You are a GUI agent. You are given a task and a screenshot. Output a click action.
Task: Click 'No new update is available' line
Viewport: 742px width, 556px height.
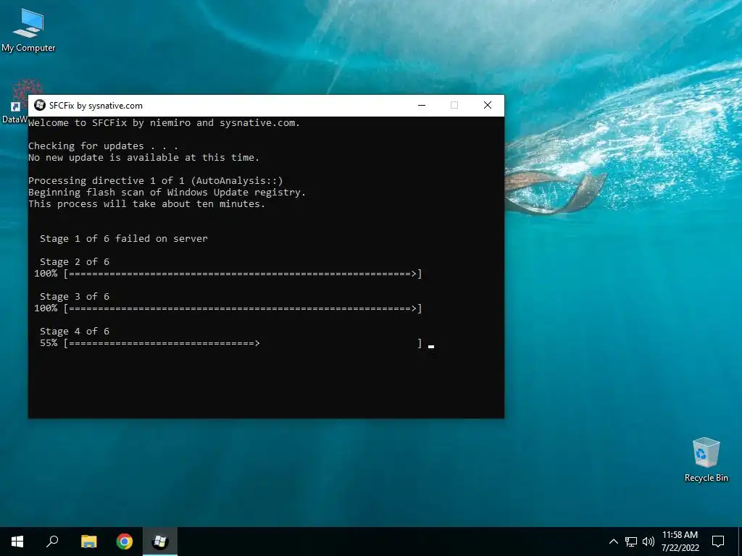point(144,157)
